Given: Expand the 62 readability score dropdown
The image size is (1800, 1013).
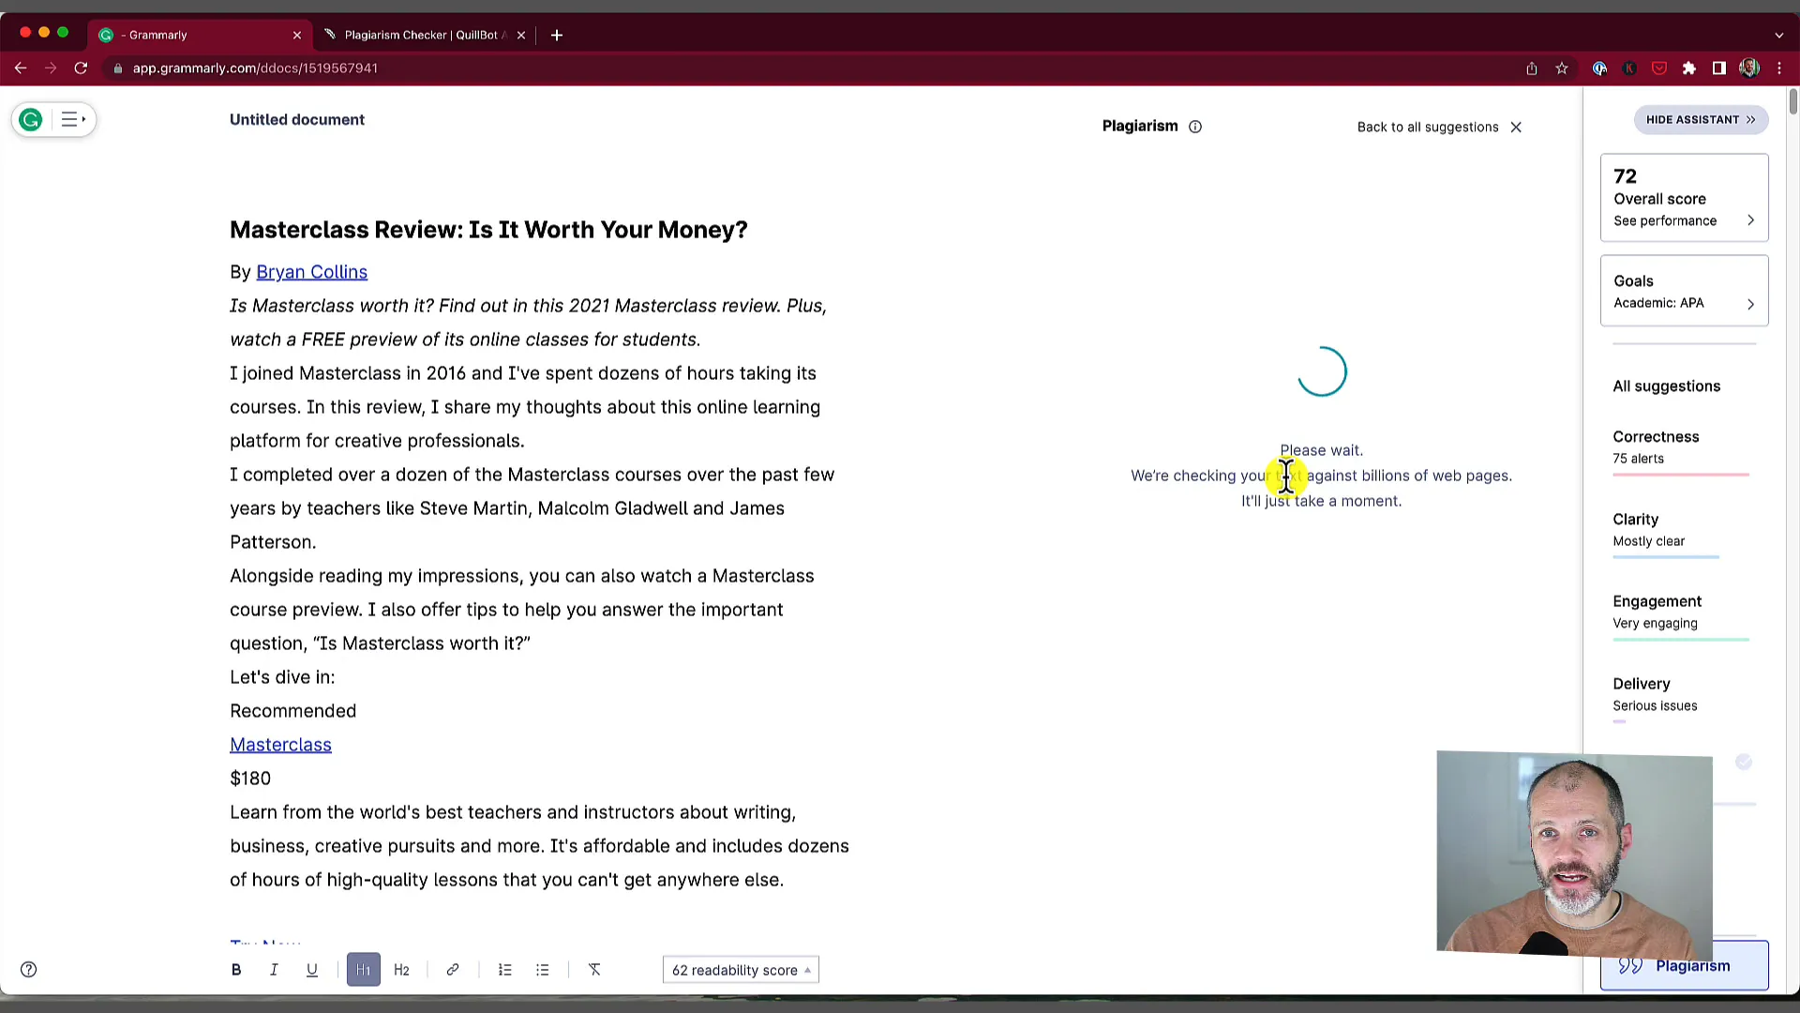Looking at the screenshot, I should point(741,970).
